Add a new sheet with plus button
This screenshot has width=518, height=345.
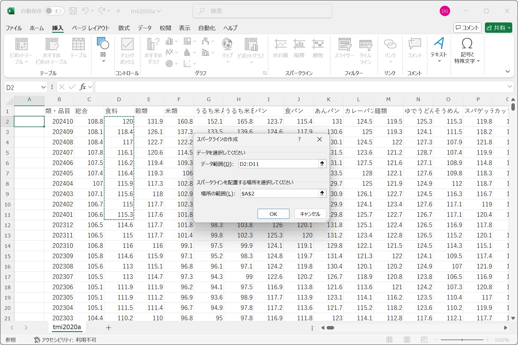(108, 327)
